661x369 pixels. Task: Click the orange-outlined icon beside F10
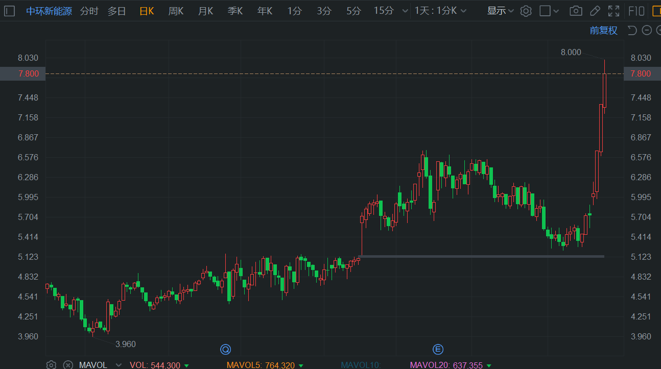click(656, 11)
